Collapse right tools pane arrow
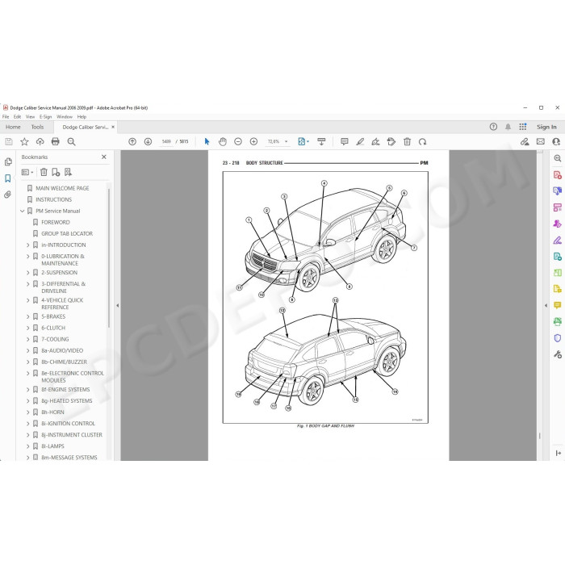The height and width of the screenshot is (565, 565). tap(546, 306)
